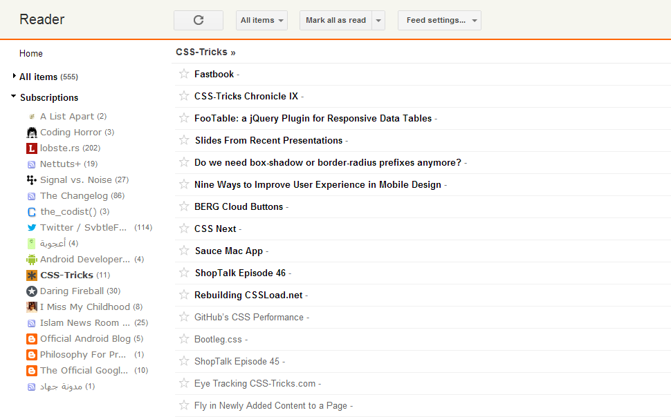The width and height of the screenshot is (671, 417).
Task: Click I Miss My Childhood avatar icon
Action: [x=32, y=307]
